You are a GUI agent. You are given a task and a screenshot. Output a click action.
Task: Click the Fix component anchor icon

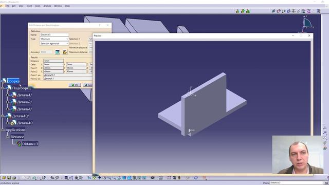[294, 11]
